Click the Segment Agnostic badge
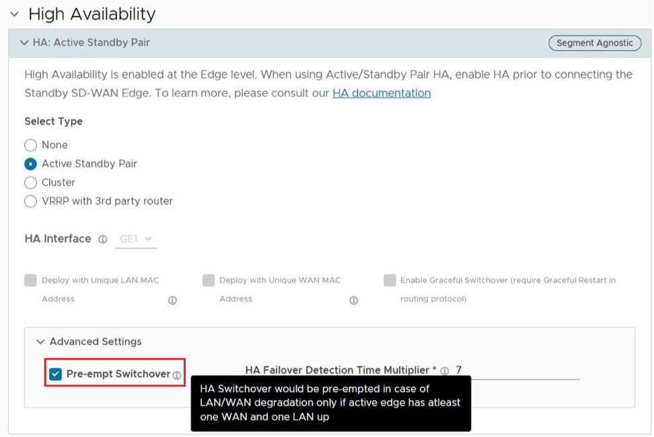This screenshot has width=654, height=437. click(x=595, y=43)
